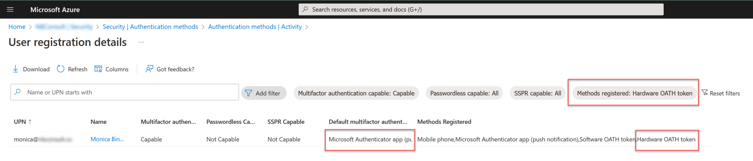Screen dimensions: 753x161
Task: Click the Not Capable cell under Passwordless
Action: point(223,139)
